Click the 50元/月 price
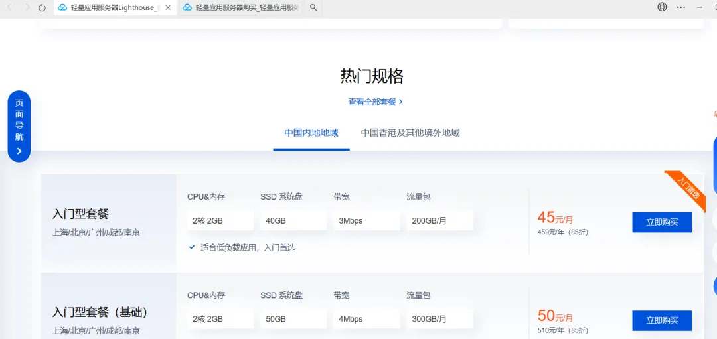Screen dimensions: 717x339 555,316
